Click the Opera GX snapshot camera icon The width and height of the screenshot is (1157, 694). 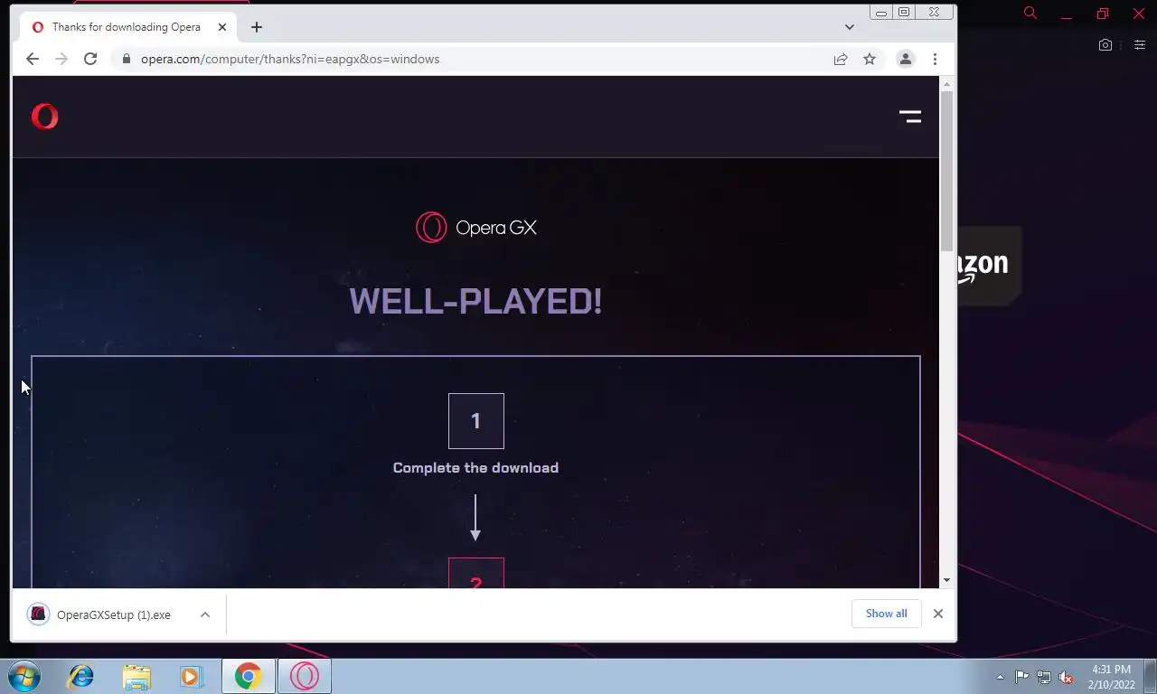click(1105, 44)
